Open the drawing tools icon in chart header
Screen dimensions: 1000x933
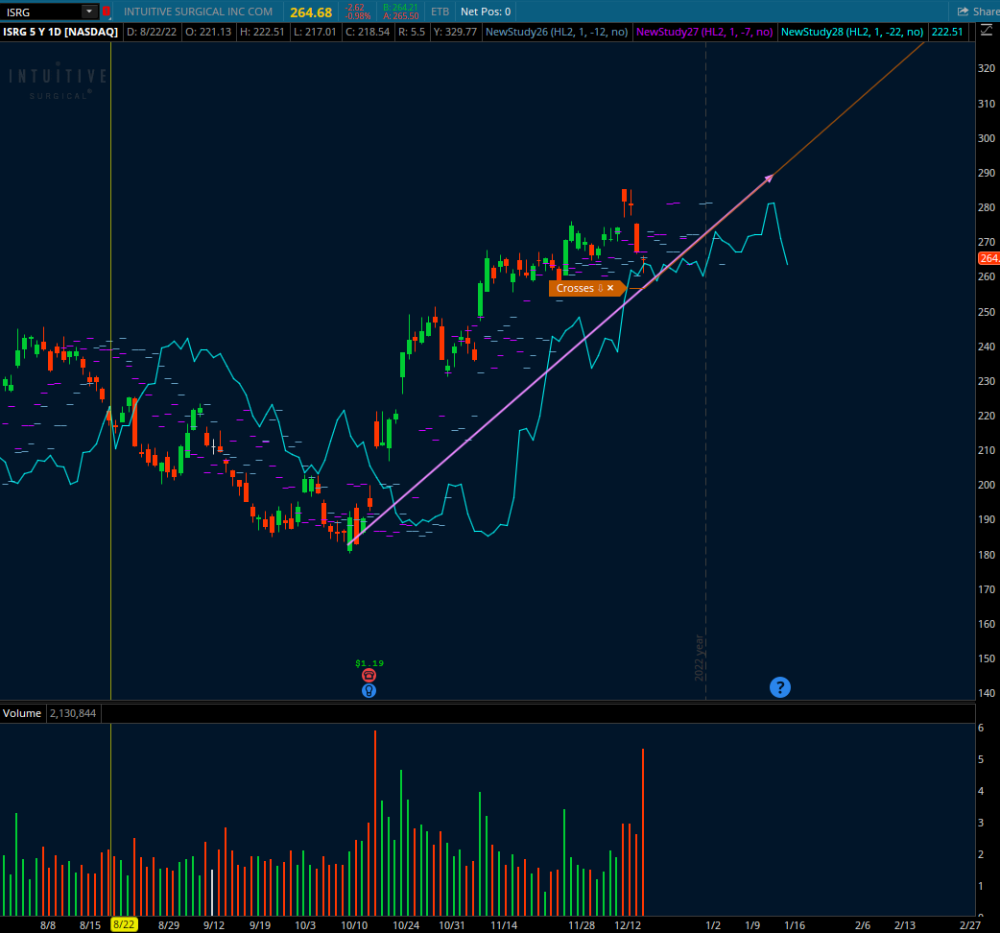click(x=986, y=31)
